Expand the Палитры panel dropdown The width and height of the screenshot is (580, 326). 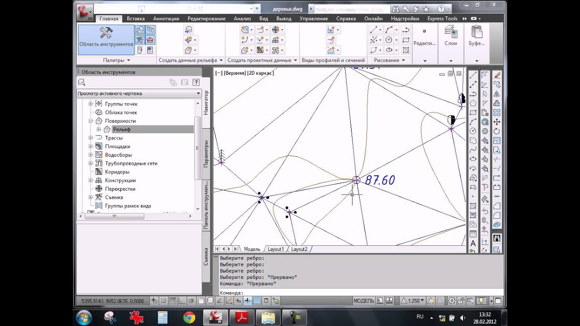[116, 60]
